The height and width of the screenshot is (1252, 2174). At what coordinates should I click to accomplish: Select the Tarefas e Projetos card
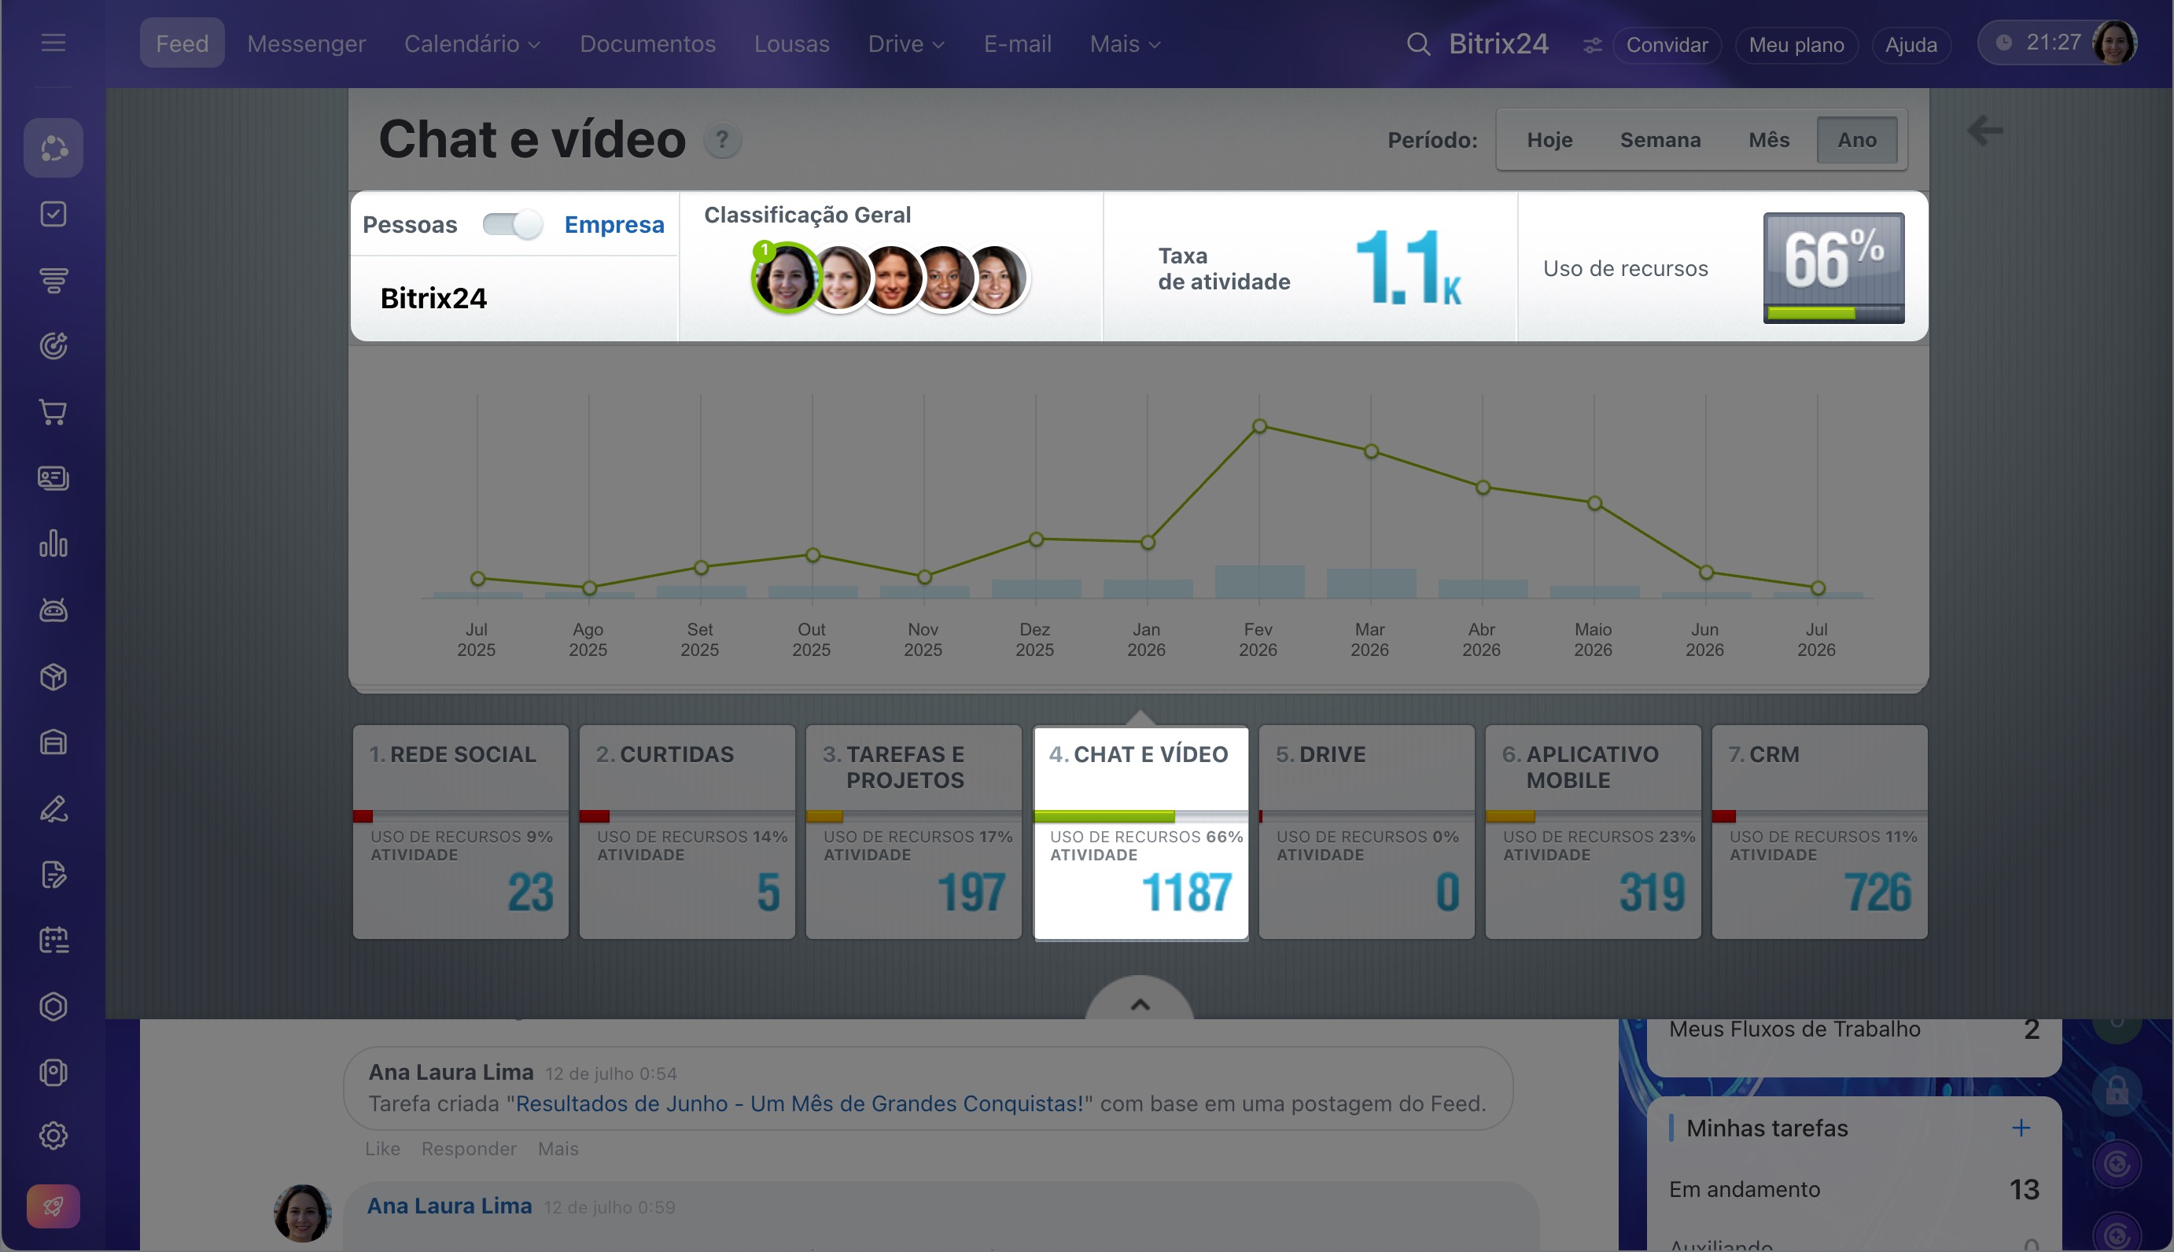pos(914,831)
